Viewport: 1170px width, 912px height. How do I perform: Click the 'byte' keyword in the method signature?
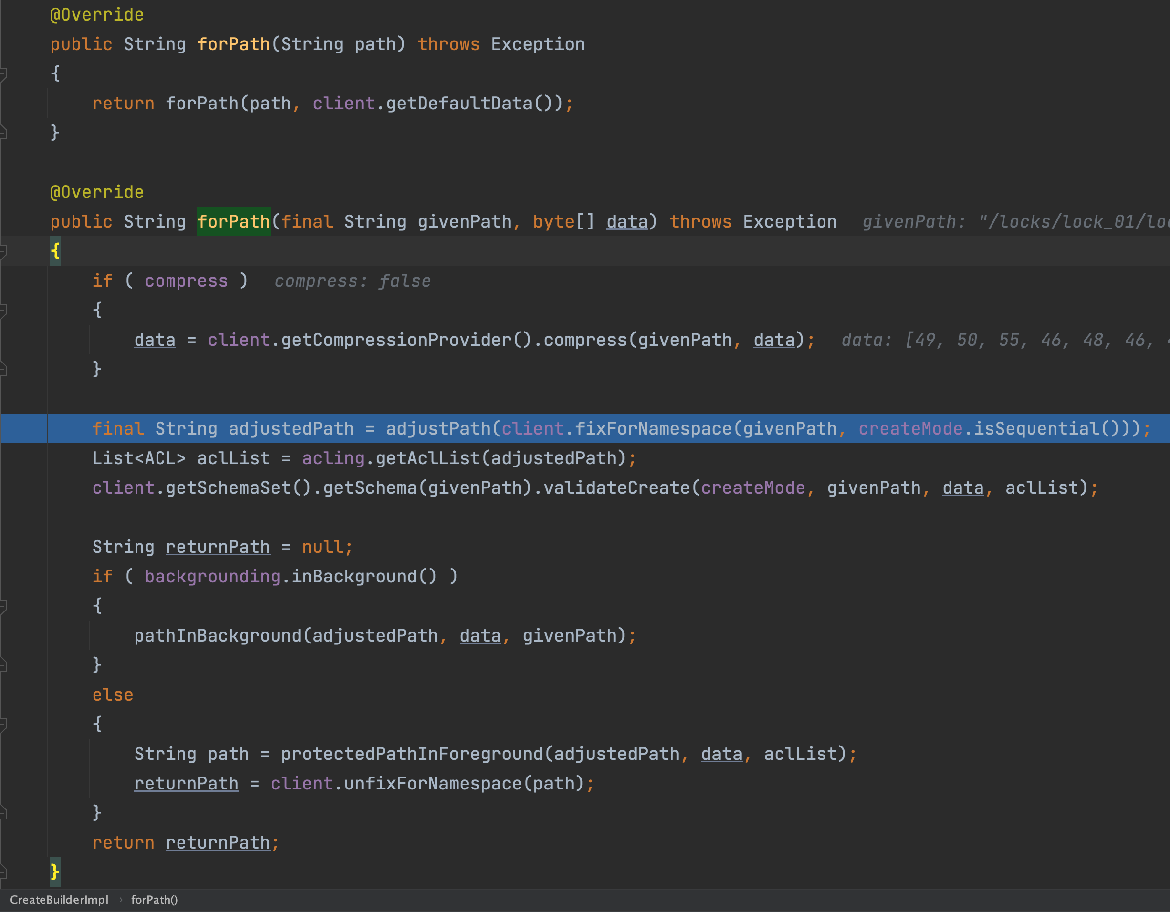(554, 222)
